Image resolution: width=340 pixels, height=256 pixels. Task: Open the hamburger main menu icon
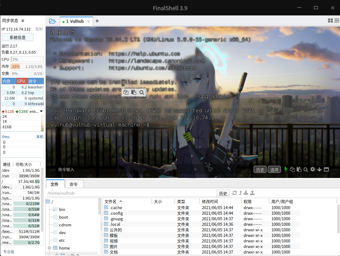pos(337,21)
